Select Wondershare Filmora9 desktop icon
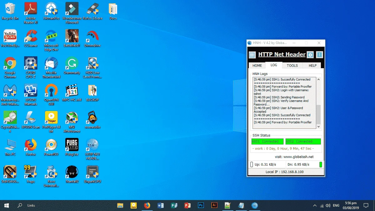This screenshot has height=211, width=375. point(72,13)
